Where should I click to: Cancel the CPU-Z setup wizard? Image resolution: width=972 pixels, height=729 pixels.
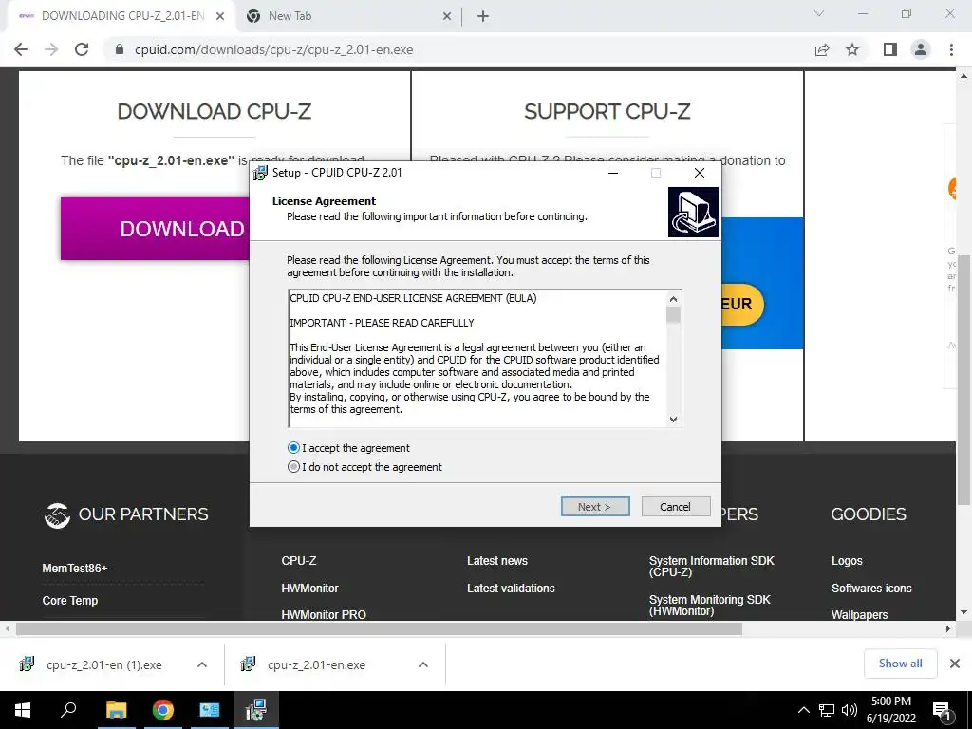coord(676,507)
